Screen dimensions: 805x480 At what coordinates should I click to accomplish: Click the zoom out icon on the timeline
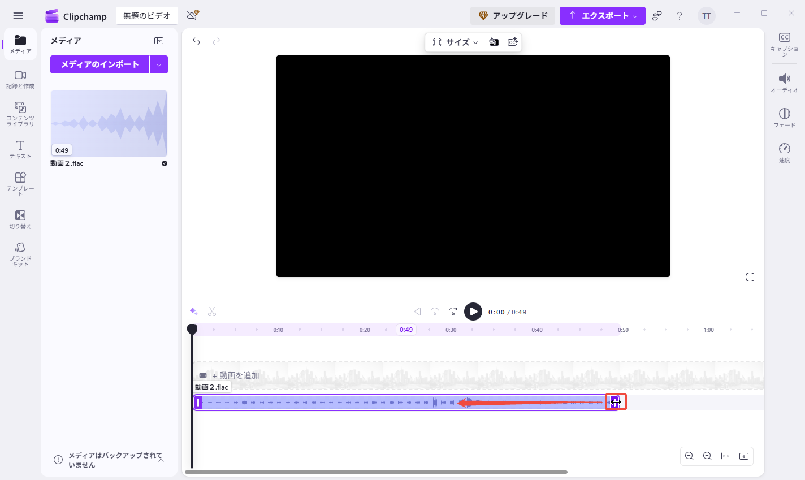(689, 456)
